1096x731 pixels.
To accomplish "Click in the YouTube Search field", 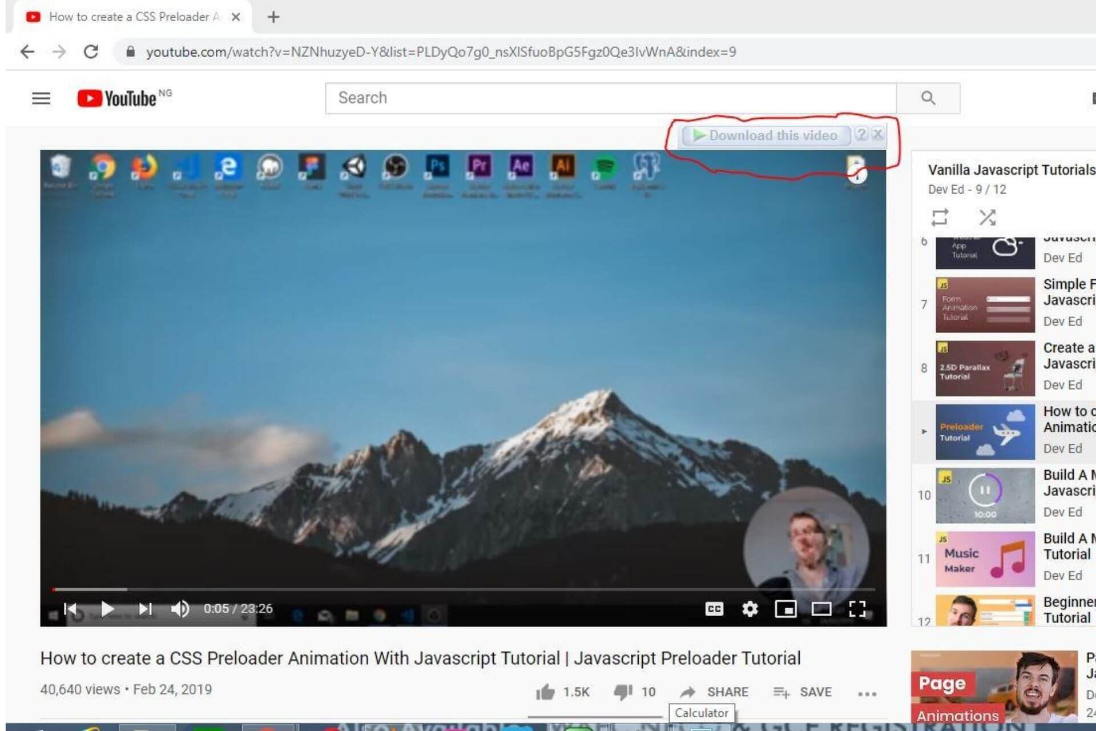I will click(x=611, y=98).
